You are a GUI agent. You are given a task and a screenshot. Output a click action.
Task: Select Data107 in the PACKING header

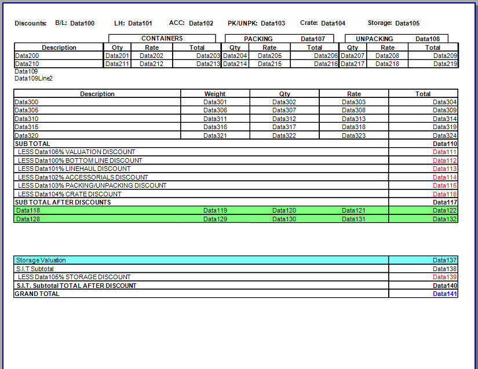pyautogui.click(x=313, y=39)
